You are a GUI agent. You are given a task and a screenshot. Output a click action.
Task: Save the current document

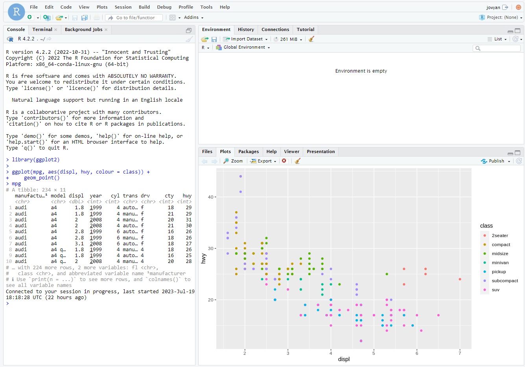75,17
